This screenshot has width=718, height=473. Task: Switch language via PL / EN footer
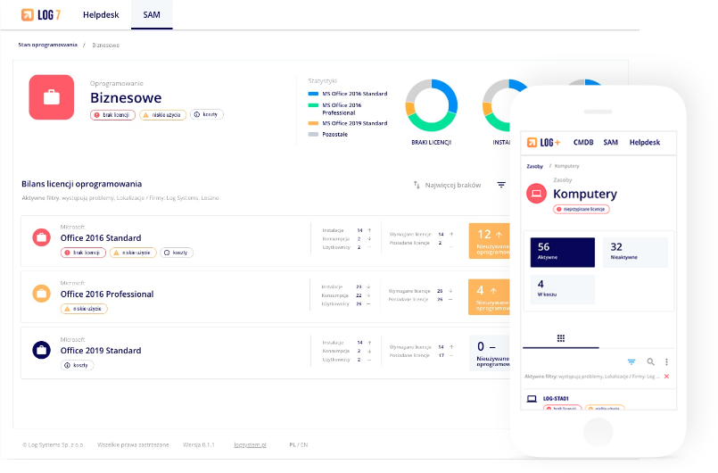(299, 444)
